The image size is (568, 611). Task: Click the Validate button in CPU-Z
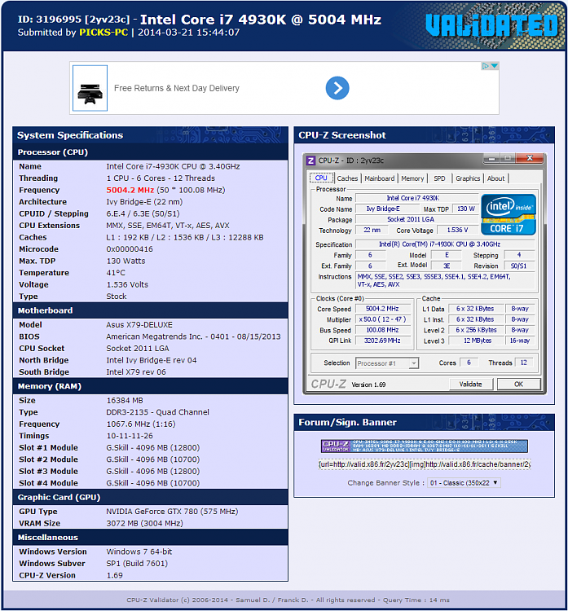point(470,385)
